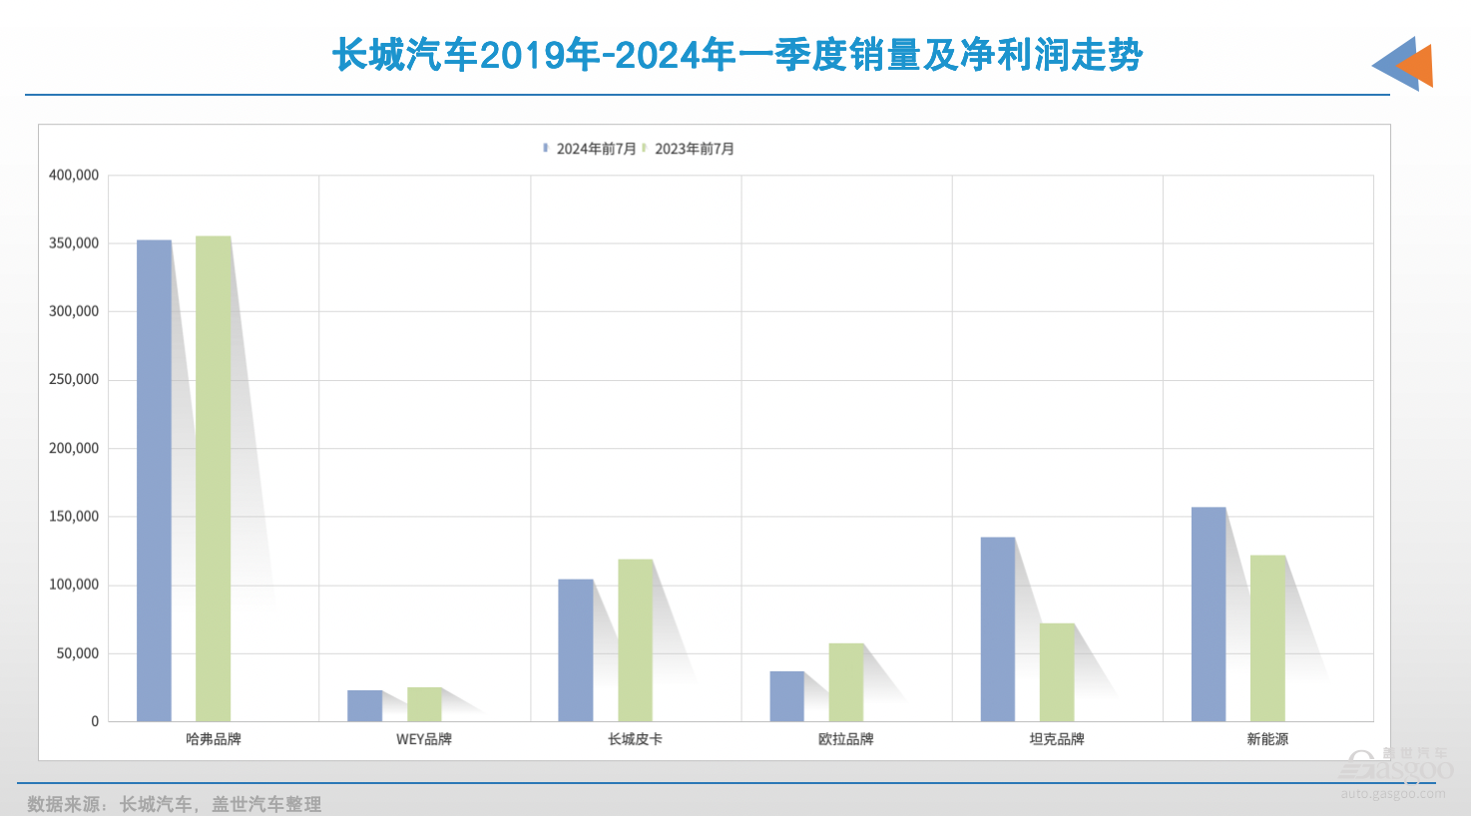This screenshot has width=1471, height=816.
Task: Click the Gasgoo watermark logo
Action: click(1397, 765)
